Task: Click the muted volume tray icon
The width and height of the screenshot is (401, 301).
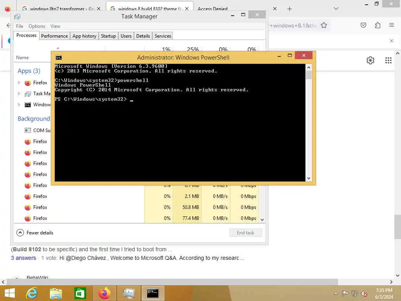Action: [364, 294]
